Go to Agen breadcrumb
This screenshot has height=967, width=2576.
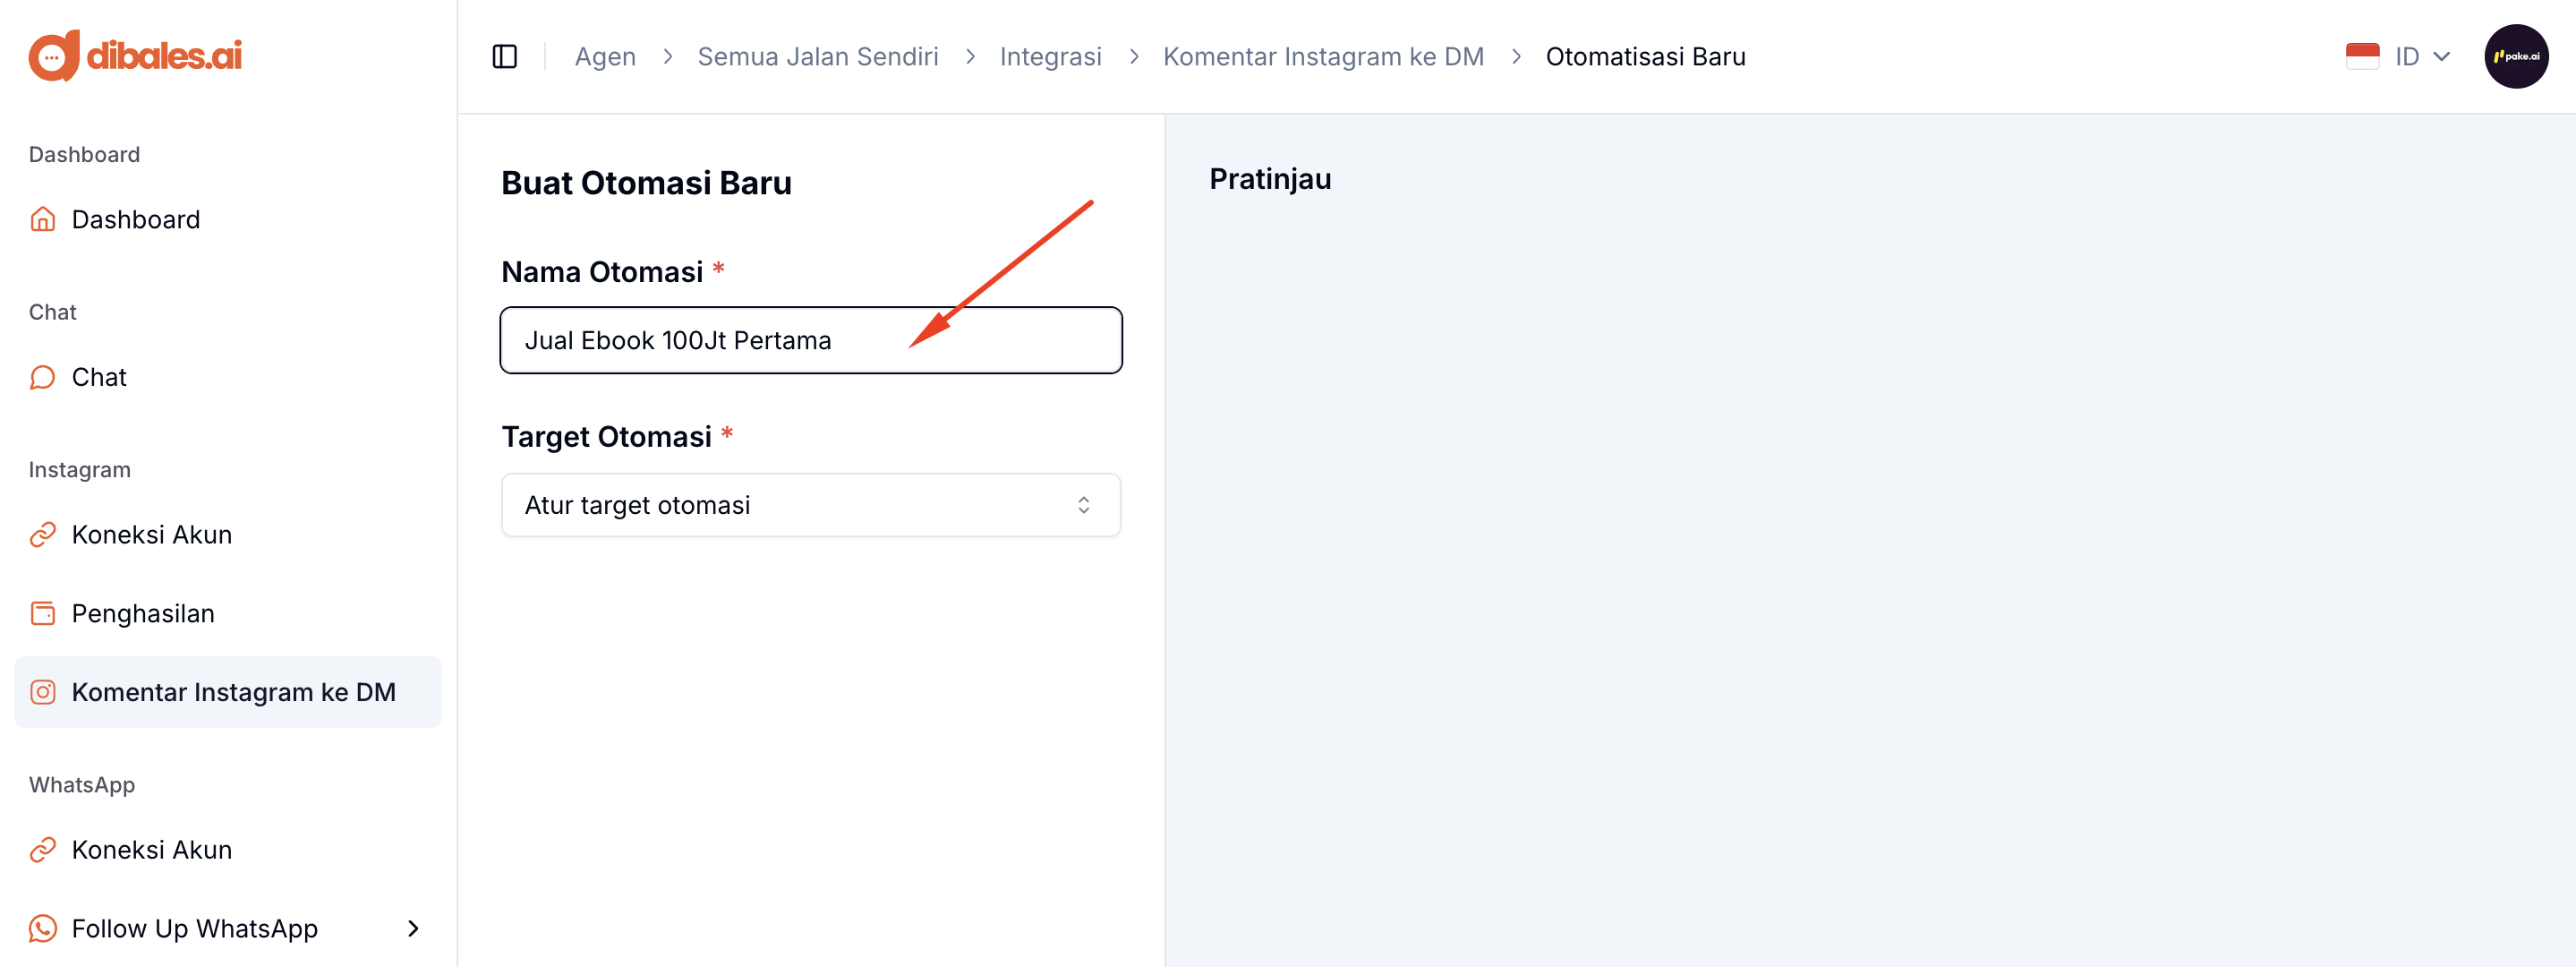coord(605,57)
